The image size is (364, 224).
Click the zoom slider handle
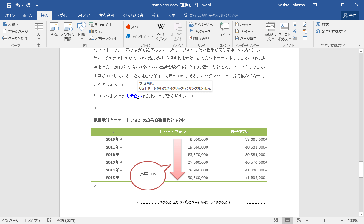[324, 220]
